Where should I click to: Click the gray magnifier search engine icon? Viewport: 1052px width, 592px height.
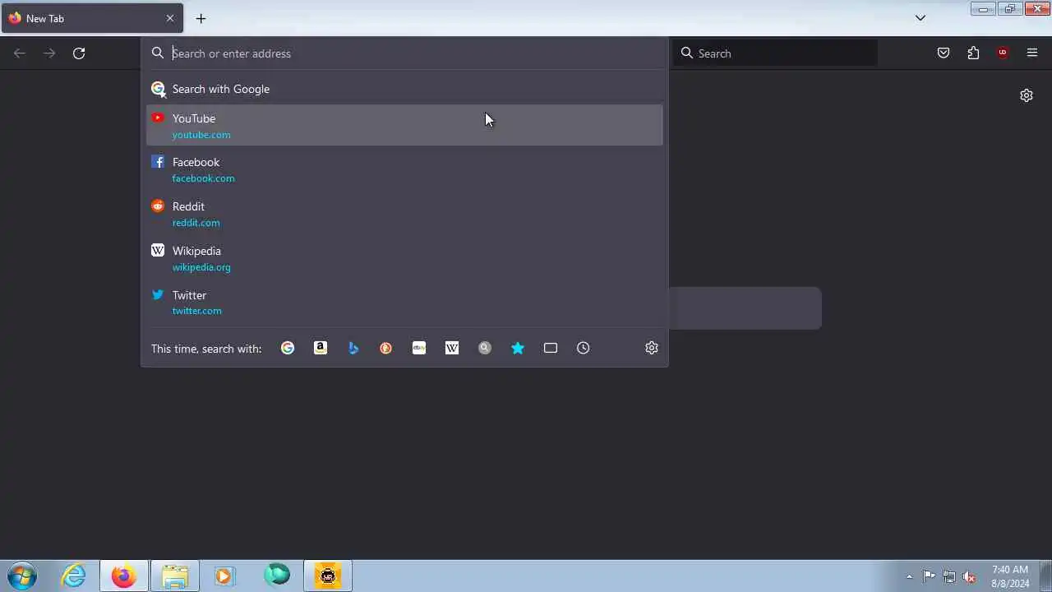485,348
